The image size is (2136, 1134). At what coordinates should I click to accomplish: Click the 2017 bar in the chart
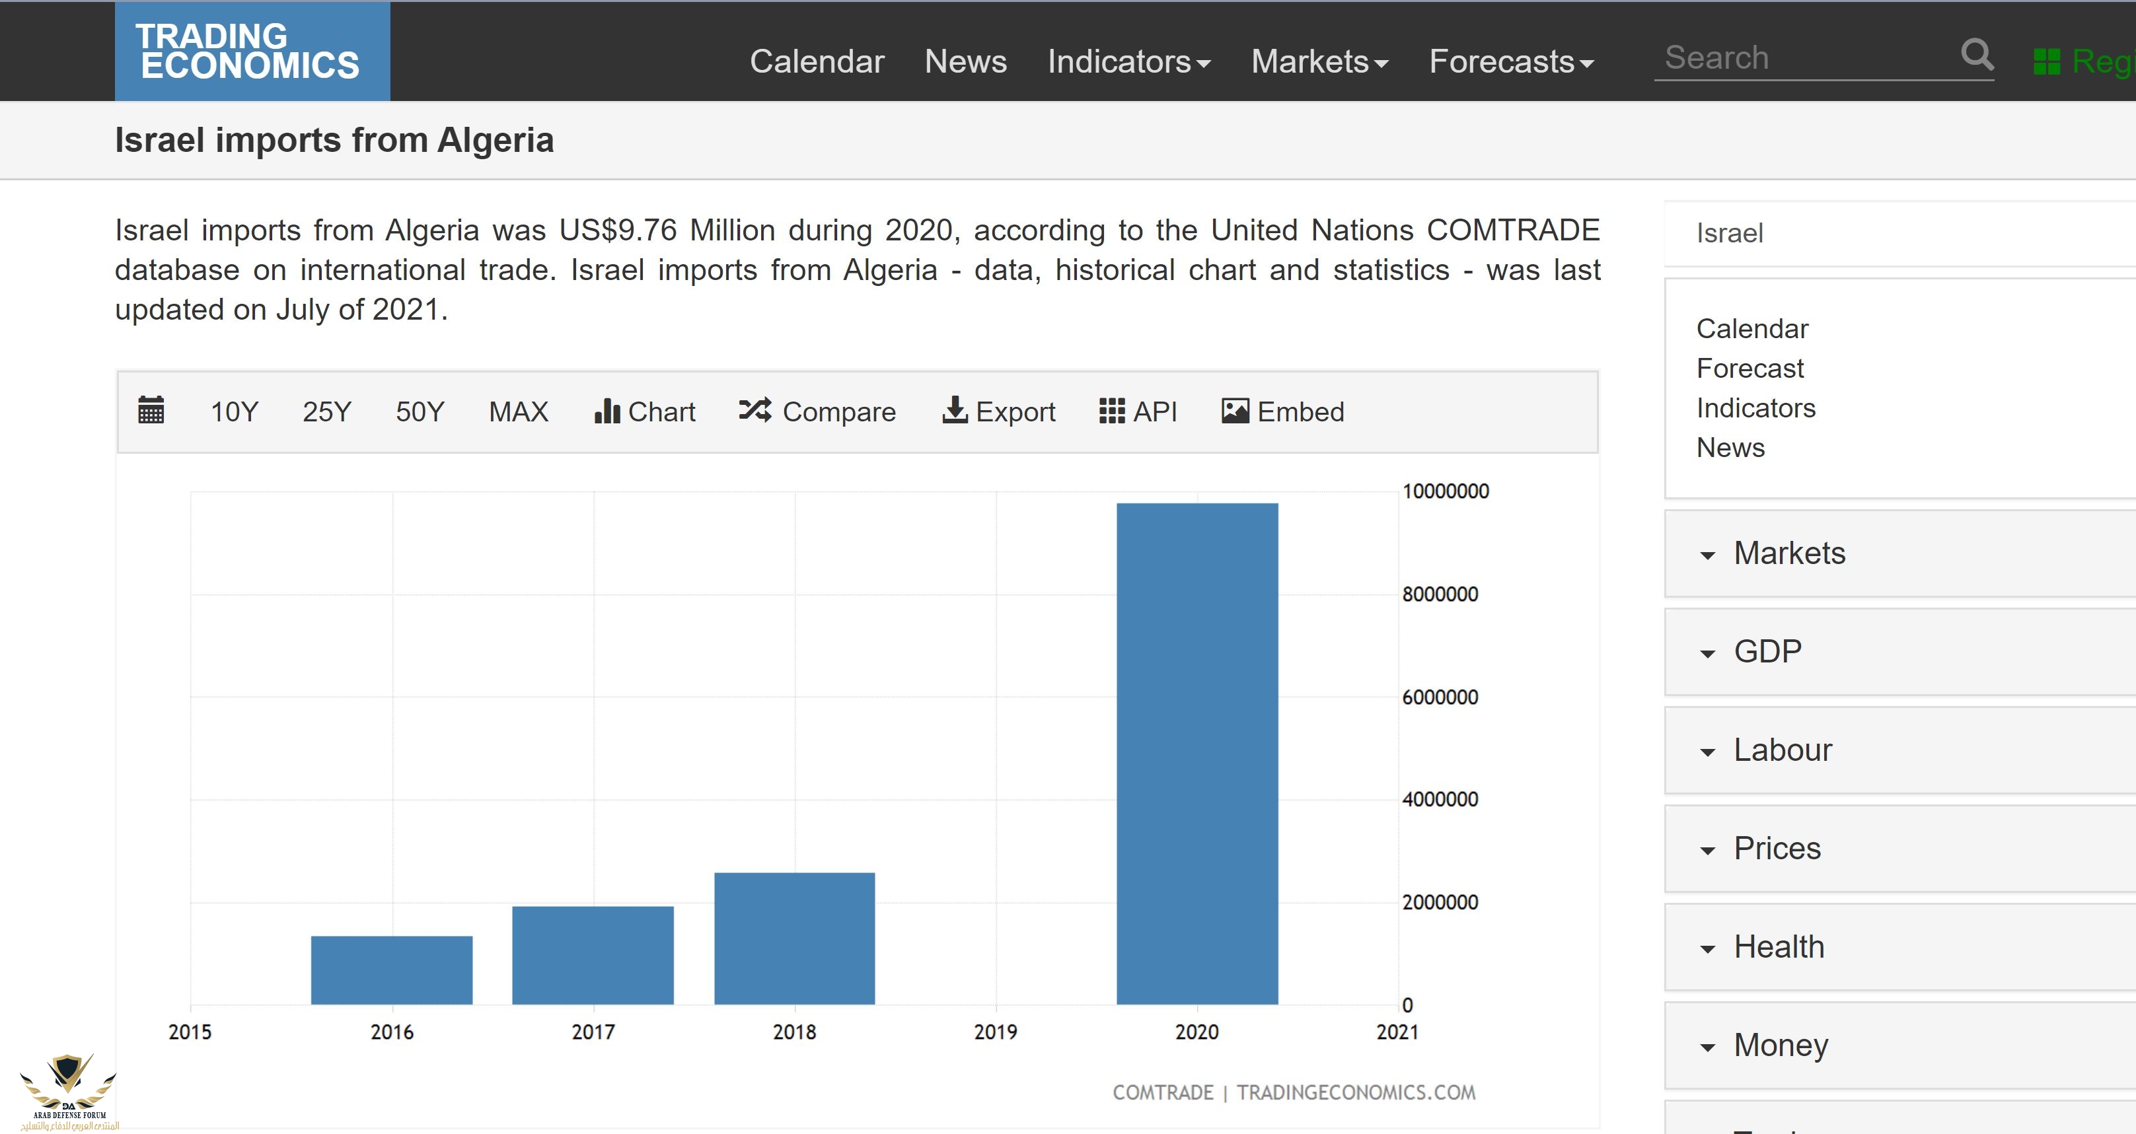[593, 955]
